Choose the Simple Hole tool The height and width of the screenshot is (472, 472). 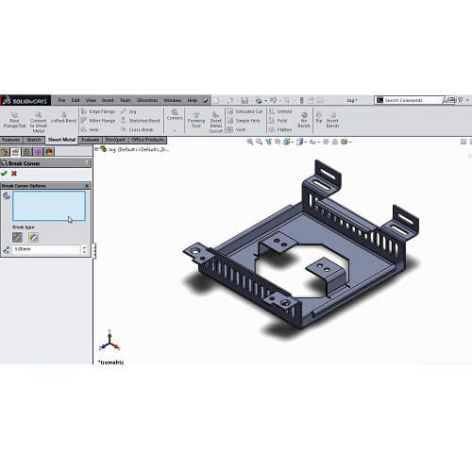244,121
